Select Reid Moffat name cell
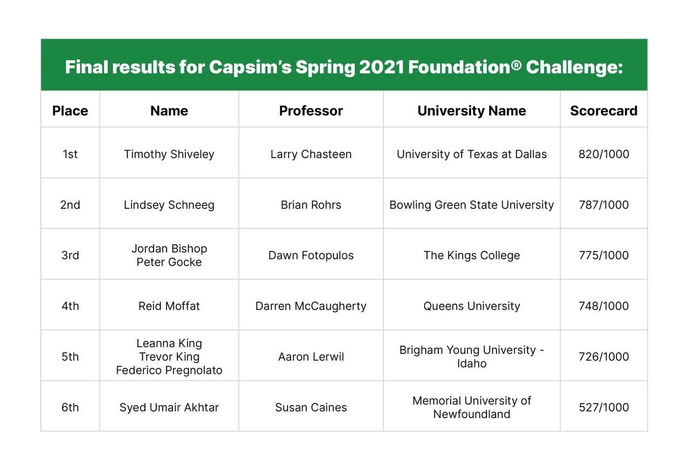This screenshot has width=689, height=472. (x=169, y=306)
